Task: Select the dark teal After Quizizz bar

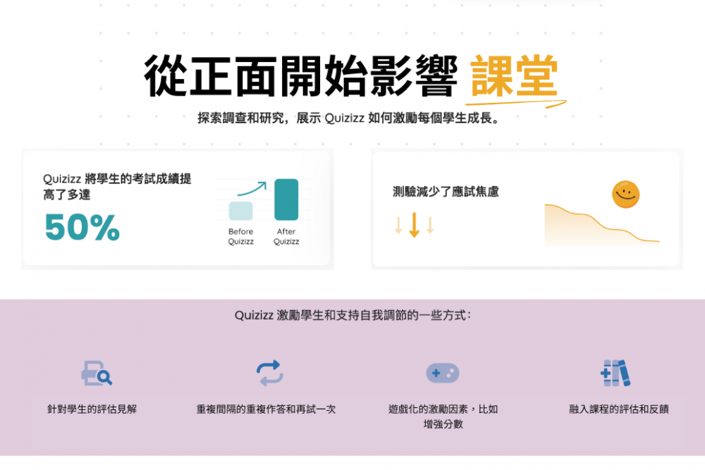Action: [286, 199]
